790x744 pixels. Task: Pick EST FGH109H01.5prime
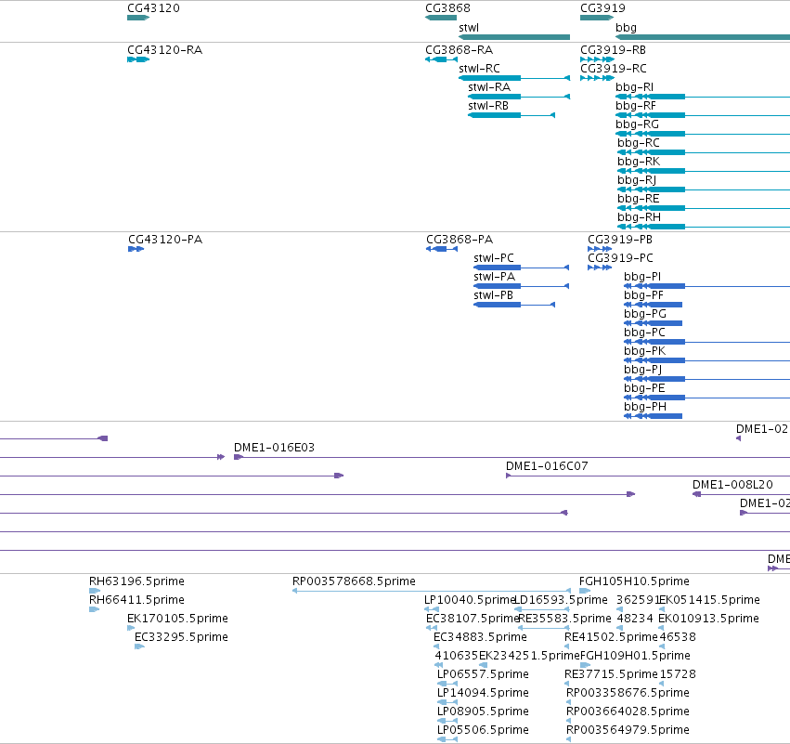pos(635,657)
